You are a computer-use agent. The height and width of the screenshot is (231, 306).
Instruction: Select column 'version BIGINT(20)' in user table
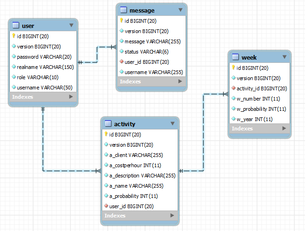point(39,47)
